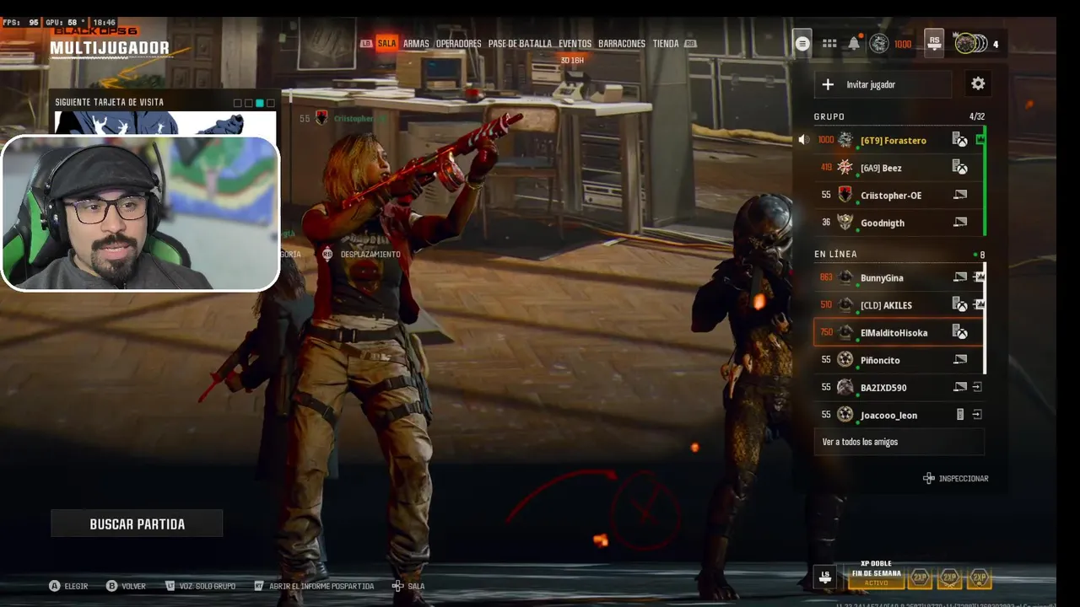Click the soccer ball emblem of Piñoncito

click(845, 360)
